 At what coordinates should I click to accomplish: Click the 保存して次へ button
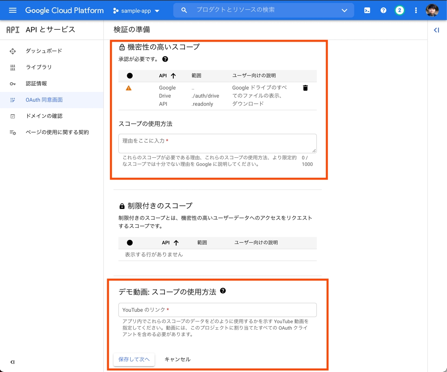click(134, 359)
